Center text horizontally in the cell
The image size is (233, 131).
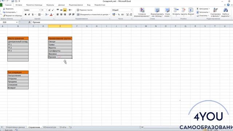[x=61, y=15]
